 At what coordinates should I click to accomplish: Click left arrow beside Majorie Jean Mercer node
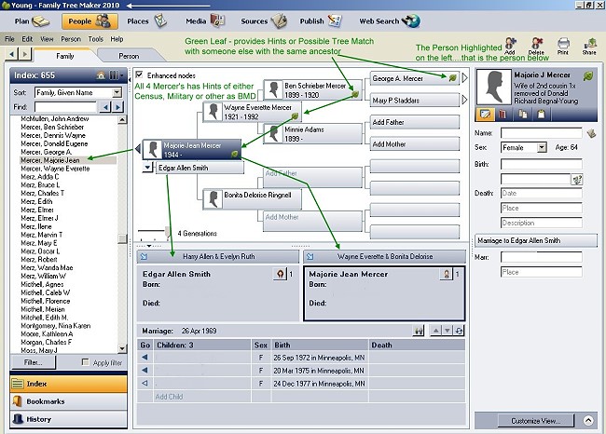(x=138, y=149)
